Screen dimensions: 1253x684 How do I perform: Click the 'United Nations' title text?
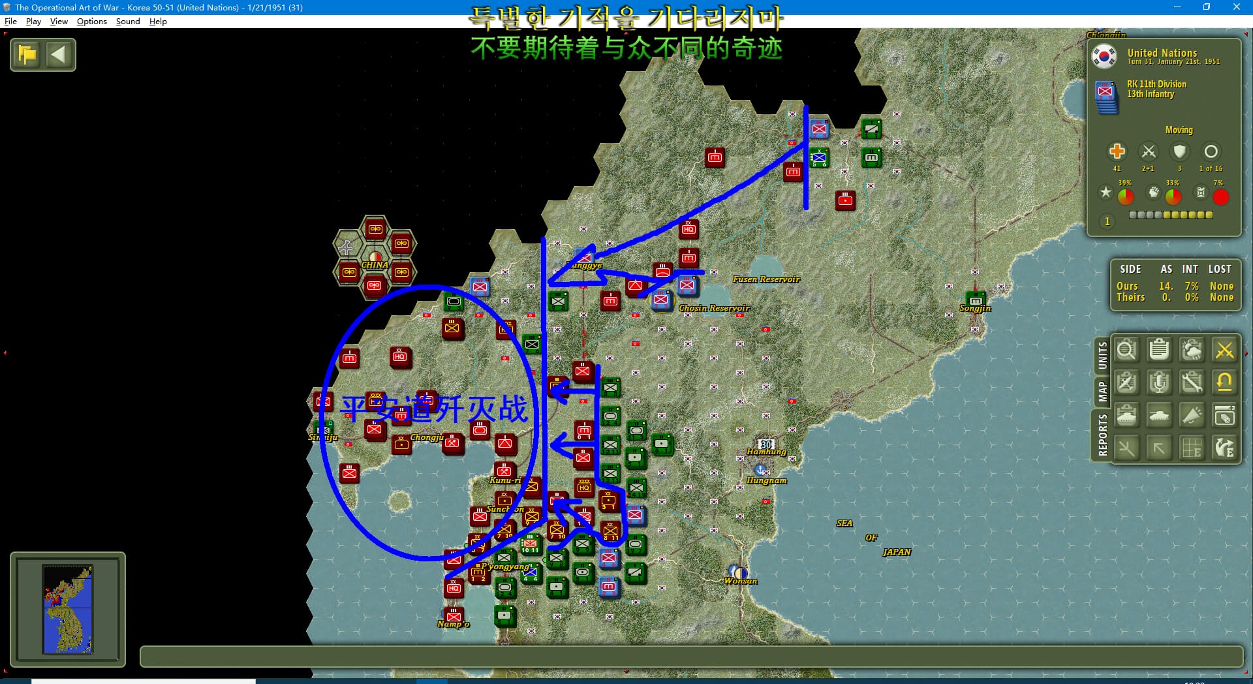(x=1162, y=53)
